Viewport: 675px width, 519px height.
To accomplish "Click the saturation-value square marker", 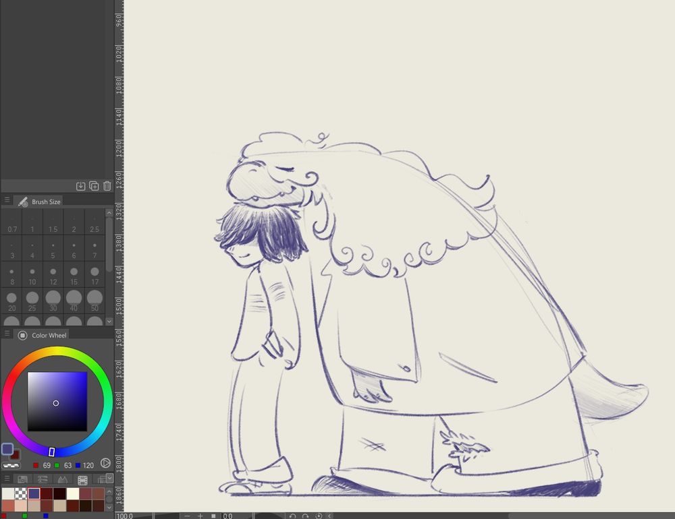I will pos(55,403).
